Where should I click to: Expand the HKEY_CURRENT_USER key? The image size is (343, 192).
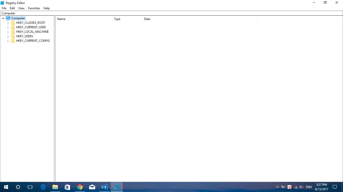click(8, 27)
